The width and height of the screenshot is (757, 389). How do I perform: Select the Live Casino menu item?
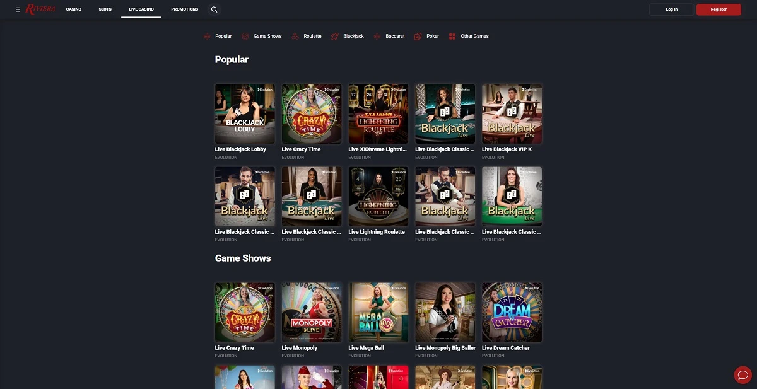point(141,9)
